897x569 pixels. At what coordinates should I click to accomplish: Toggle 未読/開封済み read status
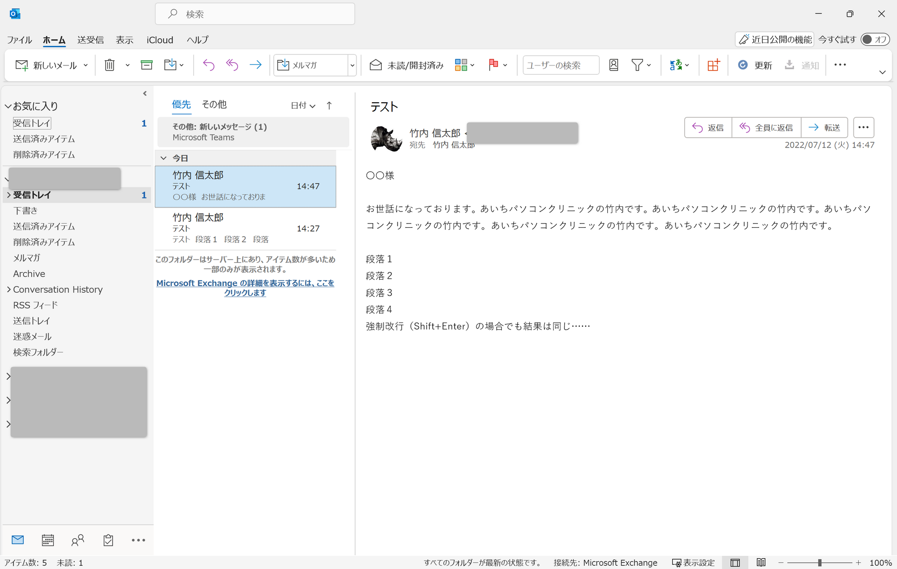(x=406, y=65)
